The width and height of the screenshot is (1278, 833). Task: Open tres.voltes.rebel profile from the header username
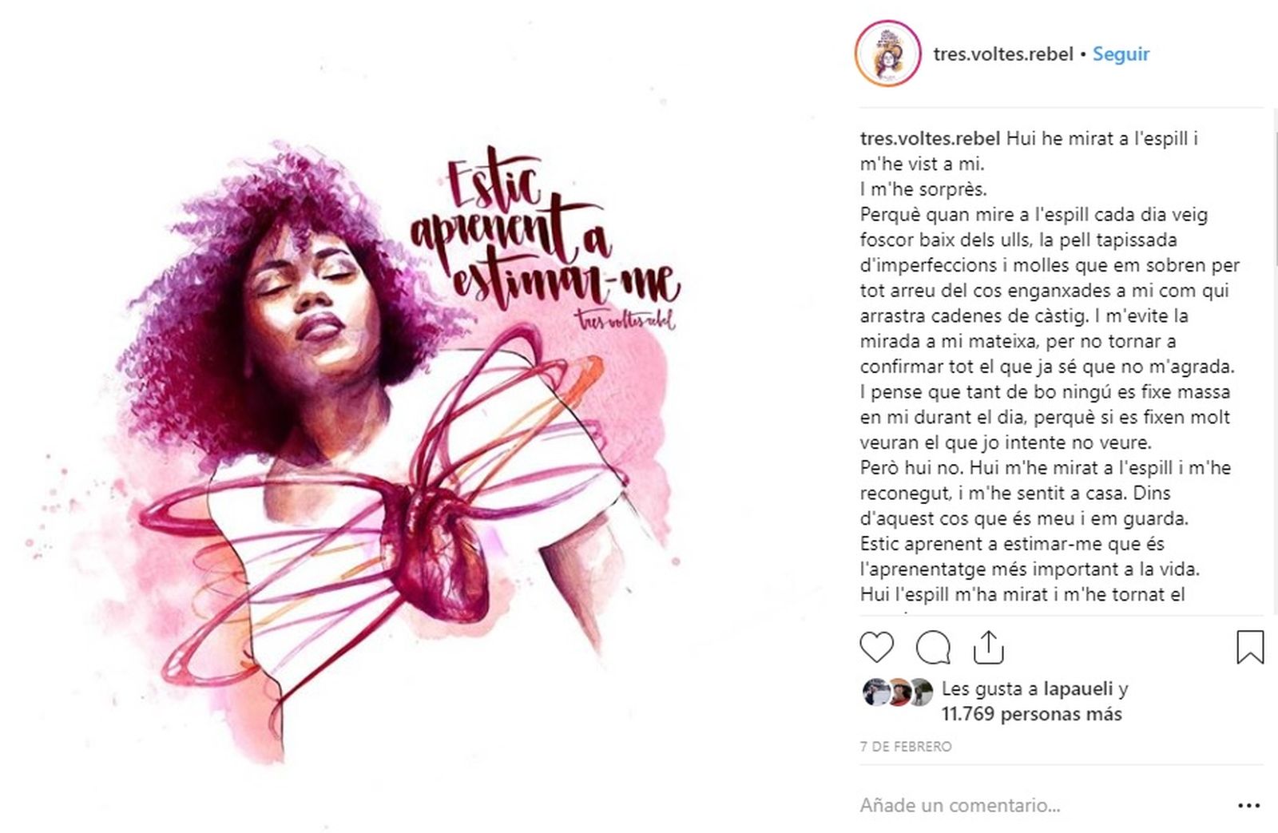pyautogui.click(x=1003, y=54)
